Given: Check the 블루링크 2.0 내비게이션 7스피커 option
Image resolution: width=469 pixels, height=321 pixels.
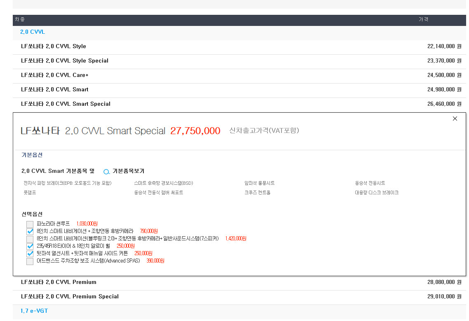Looking at the screenshot, I should click(30, 239).
